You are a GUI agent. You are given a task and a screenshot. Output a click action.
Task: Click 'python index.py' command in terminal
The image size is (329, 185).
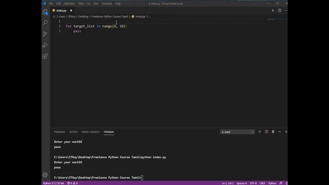[154, 157]
